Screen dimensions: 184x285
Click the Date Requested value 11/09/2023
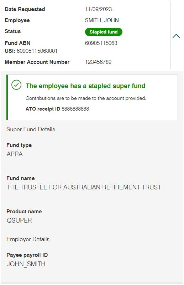click(x=98, y=9)
